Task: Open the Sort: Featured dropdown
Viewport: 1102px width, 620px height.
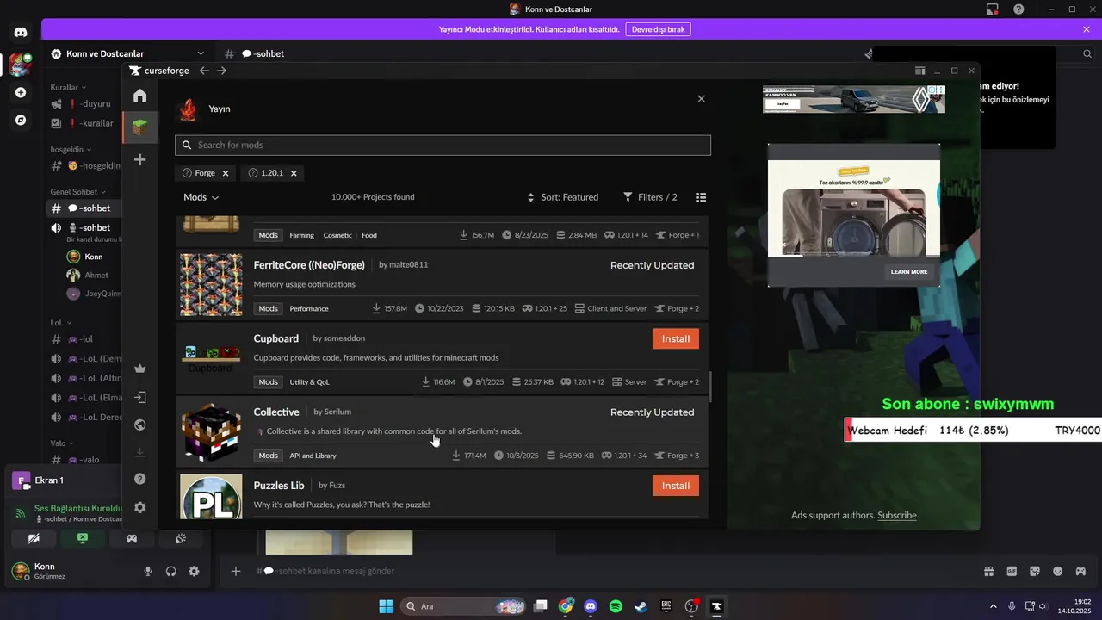Action: point(563,197)
